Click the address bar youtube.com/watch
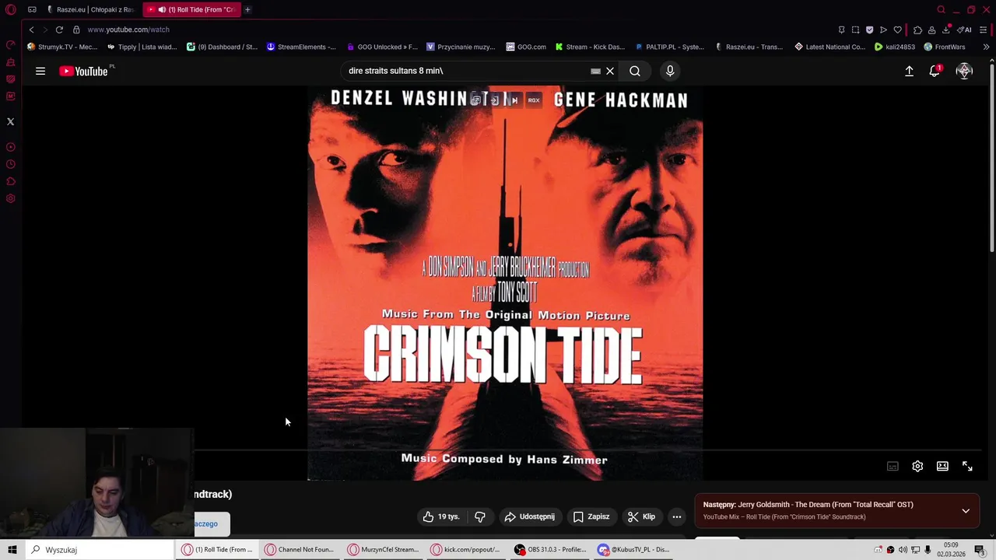 tap(128, 30)
